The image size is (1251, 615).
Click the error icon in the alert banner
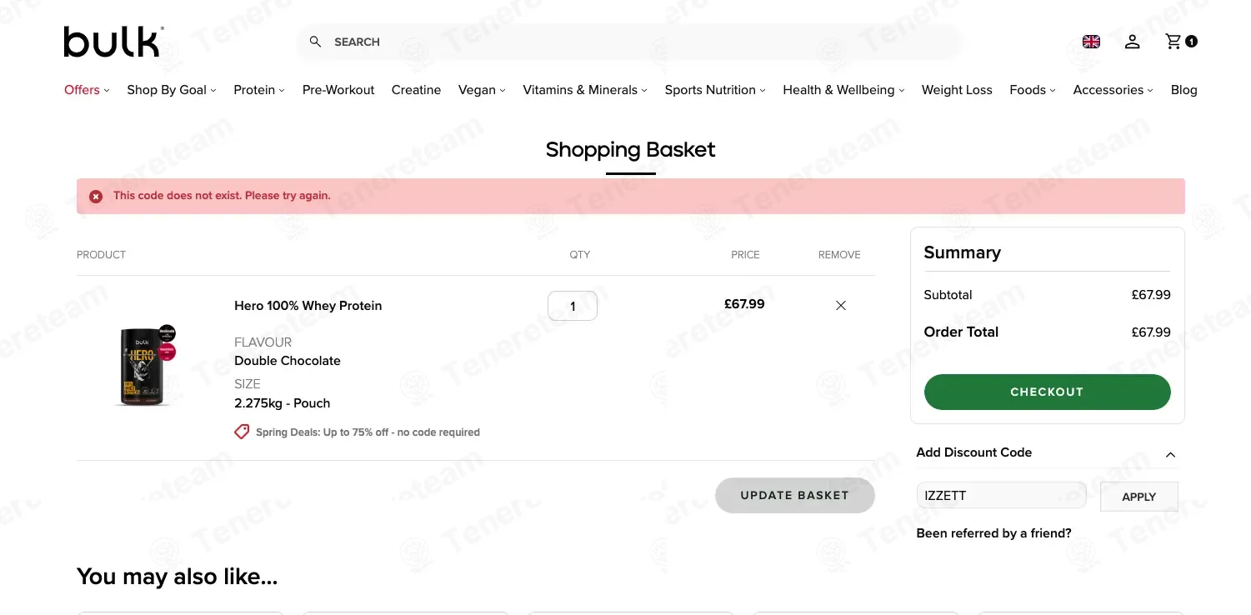point(96,197)
